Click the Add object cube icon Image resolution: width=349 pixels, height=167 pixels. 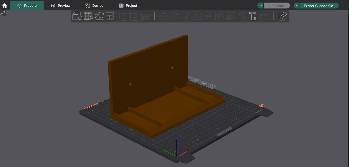point(77,16)
